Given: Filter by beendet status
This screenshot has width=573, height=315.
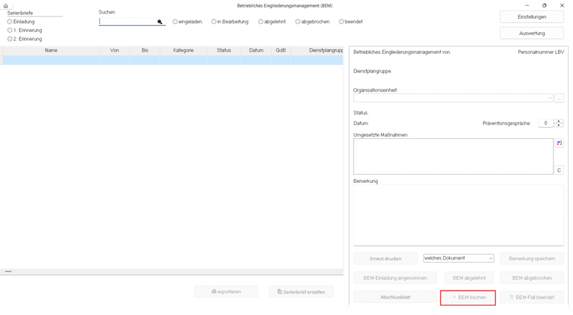Looking at the screenshot, I should [x=341, y=22].
